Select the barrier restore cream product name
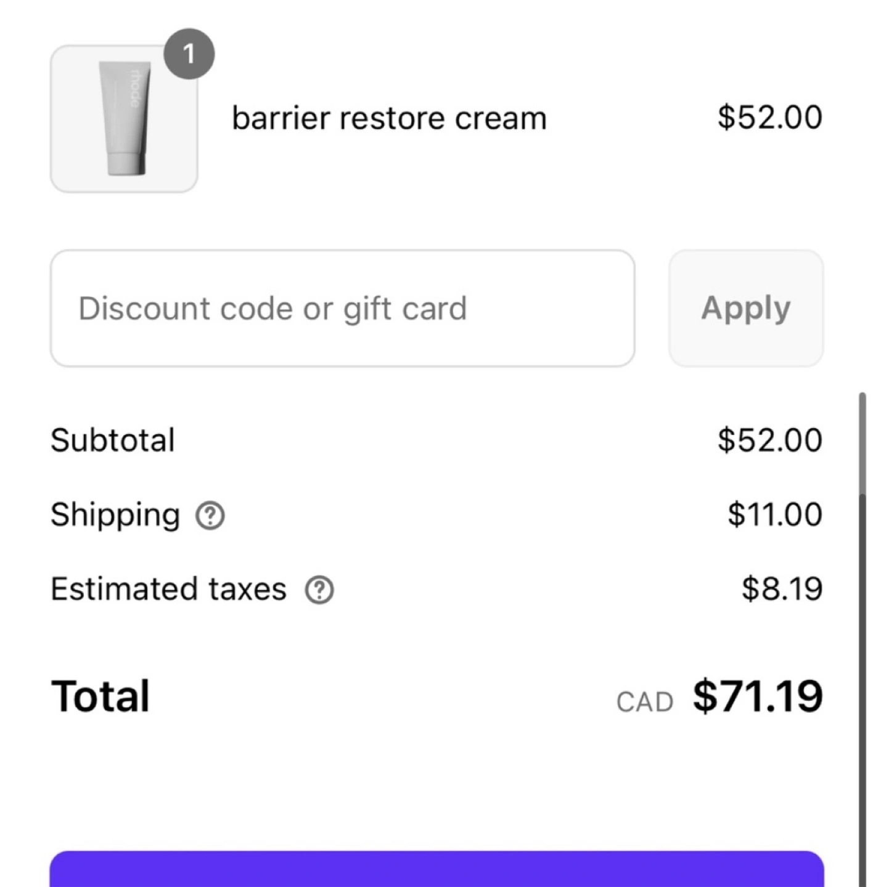The image size is (873, 887). 389,118
